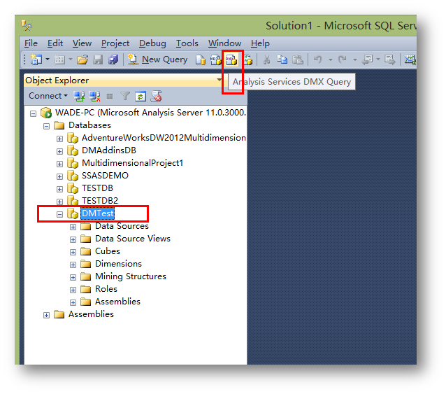Expand the Data Source Views folder
The height and width of the screenshot is (394, 446).
tap(73, 239)
